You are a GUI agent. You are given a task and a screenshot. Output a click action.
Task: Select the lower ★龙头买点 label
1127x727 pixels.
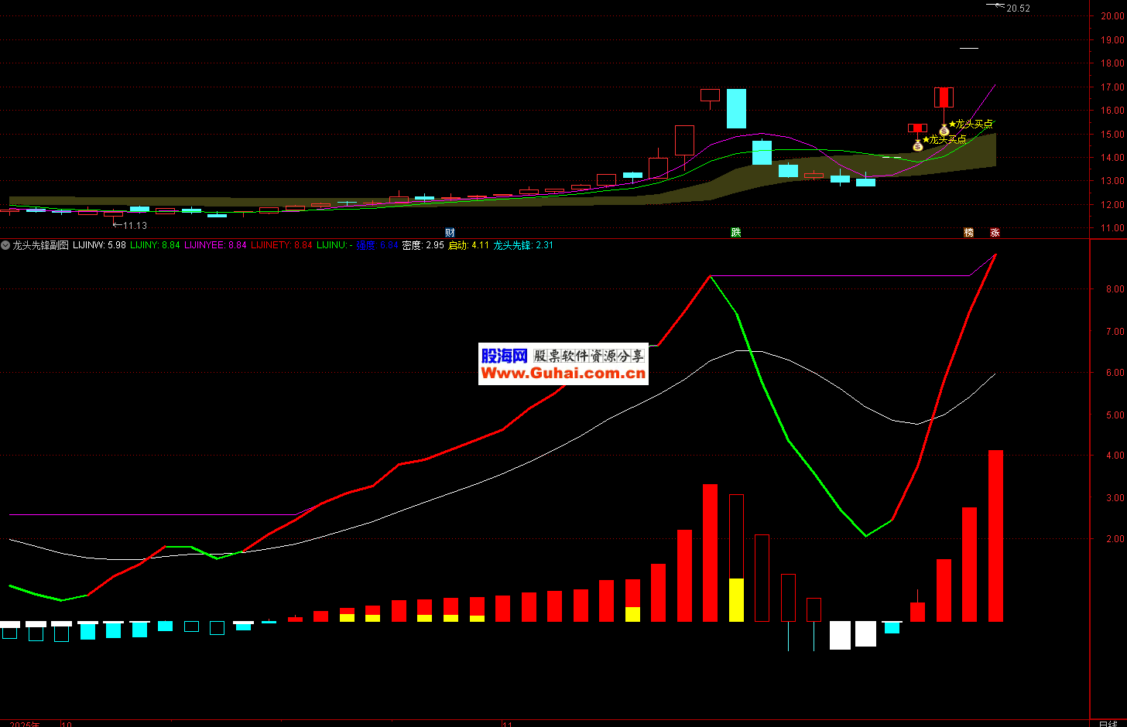point(944,139)
